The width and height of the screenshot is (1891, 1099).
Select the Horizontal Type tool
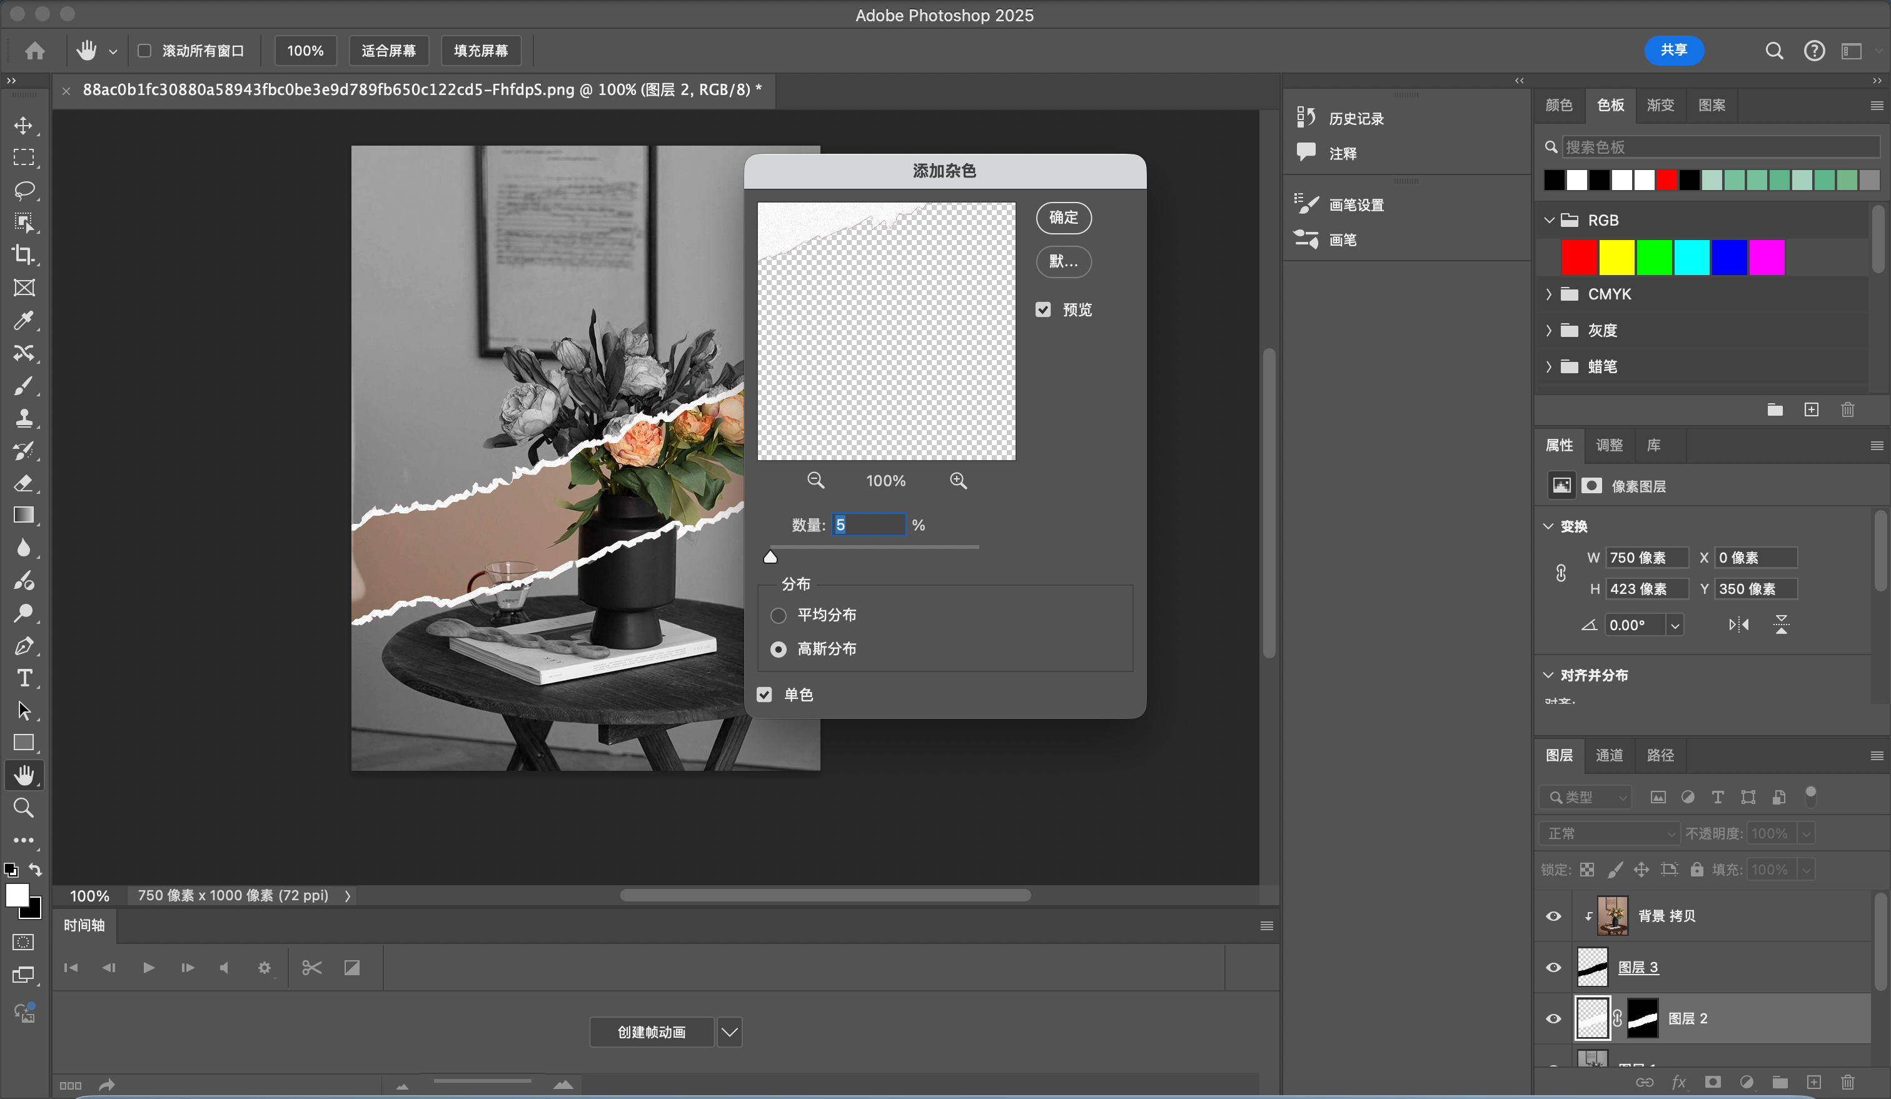pyautogui.click(x=23, y=678)
